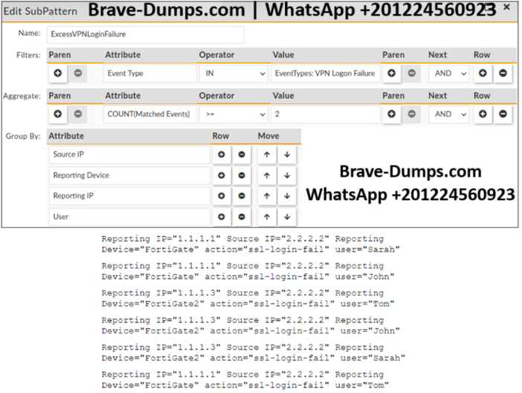
Task: Close the Edit SubPattern dialog
Action: 506,7
